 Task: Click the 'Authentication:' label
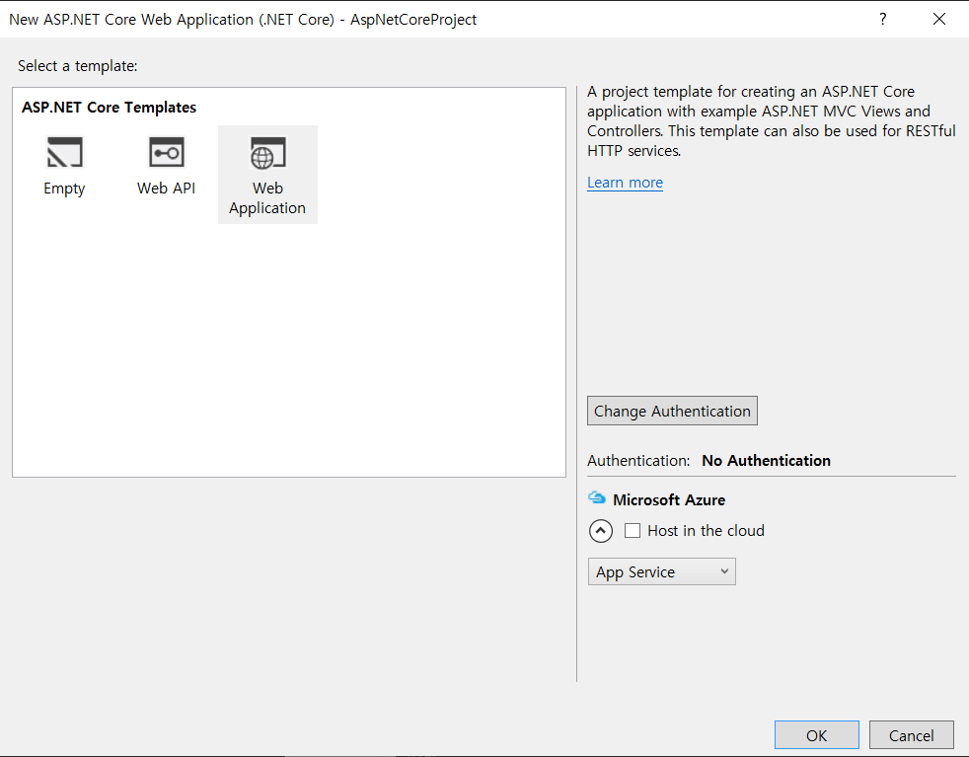tap(638, 460)
